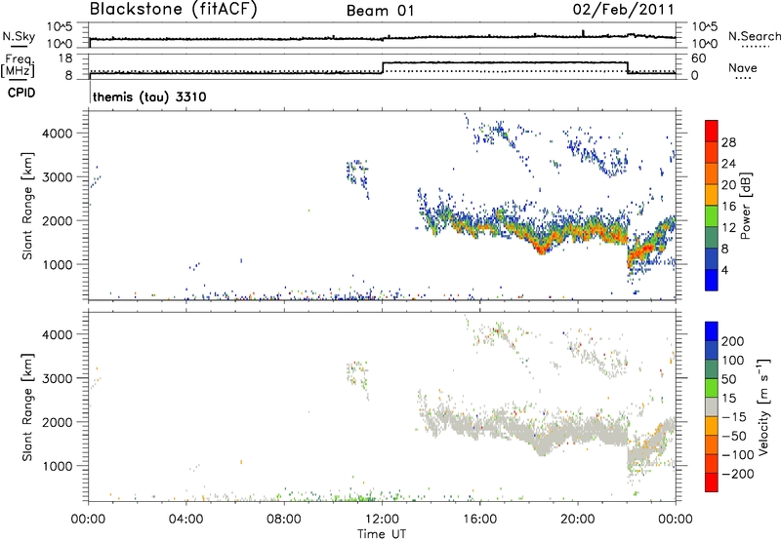Image resolution: width=781 pixels, height=540 pixels.
Task: Click the "18" frequency axis tick label
Action: point(65,58)
